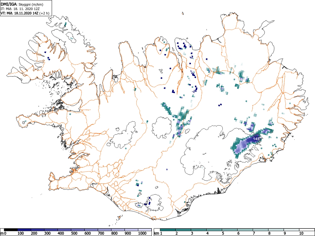Click the '472' visibility value on the map
This screenshot has width=315, height=236.
click(x=180, y=131)
